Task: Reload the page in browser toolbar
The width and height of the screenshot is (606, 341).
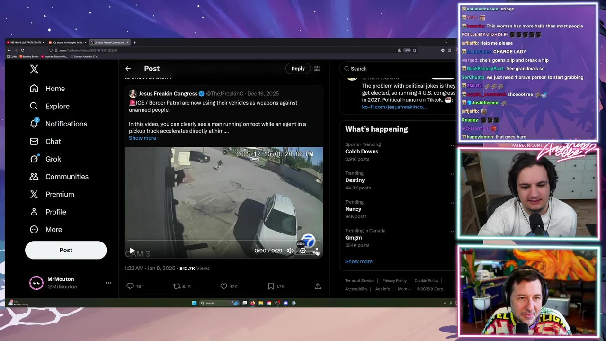Action: 23,50
